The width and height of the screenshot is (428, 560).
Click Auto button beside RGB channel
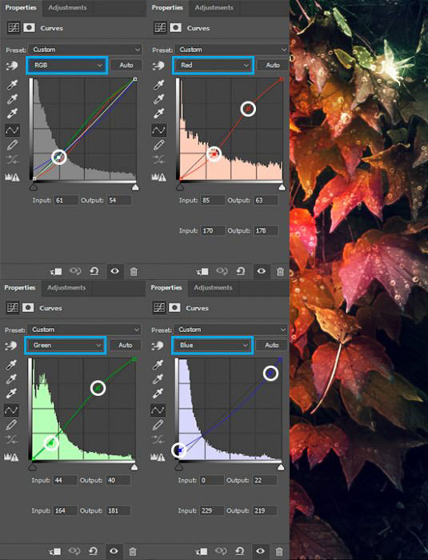126,66
